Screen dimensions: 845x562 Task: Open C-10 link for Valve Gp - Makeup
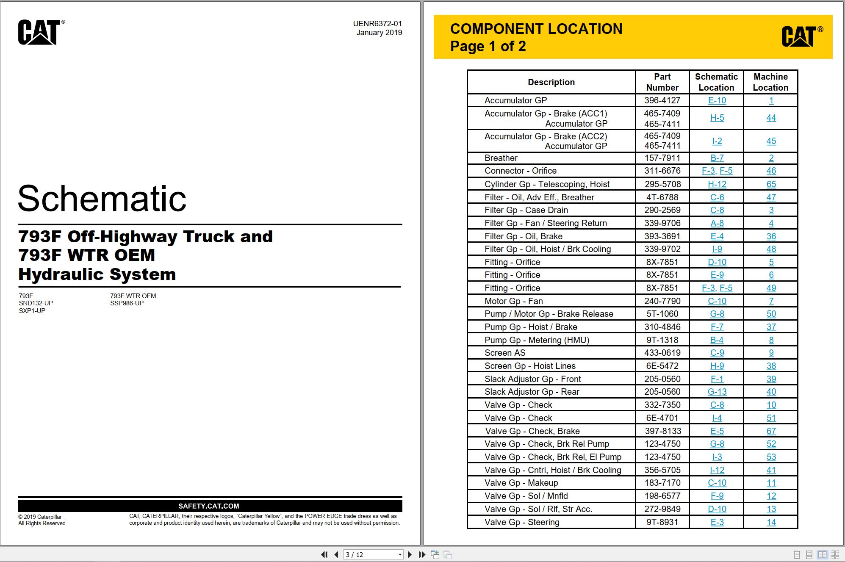717,483
